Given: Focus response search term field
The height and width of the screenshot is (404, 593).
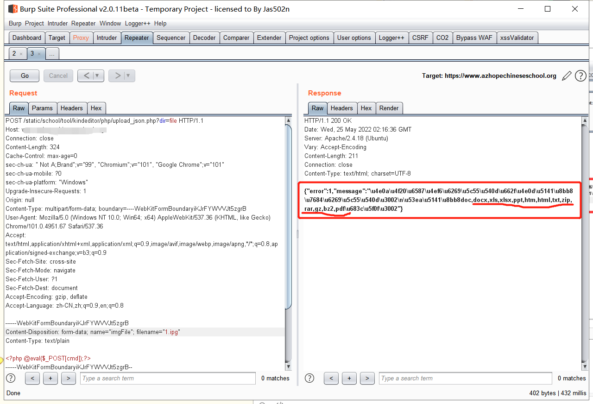Looking at the screenshot, I should click(x=465, y=378).
